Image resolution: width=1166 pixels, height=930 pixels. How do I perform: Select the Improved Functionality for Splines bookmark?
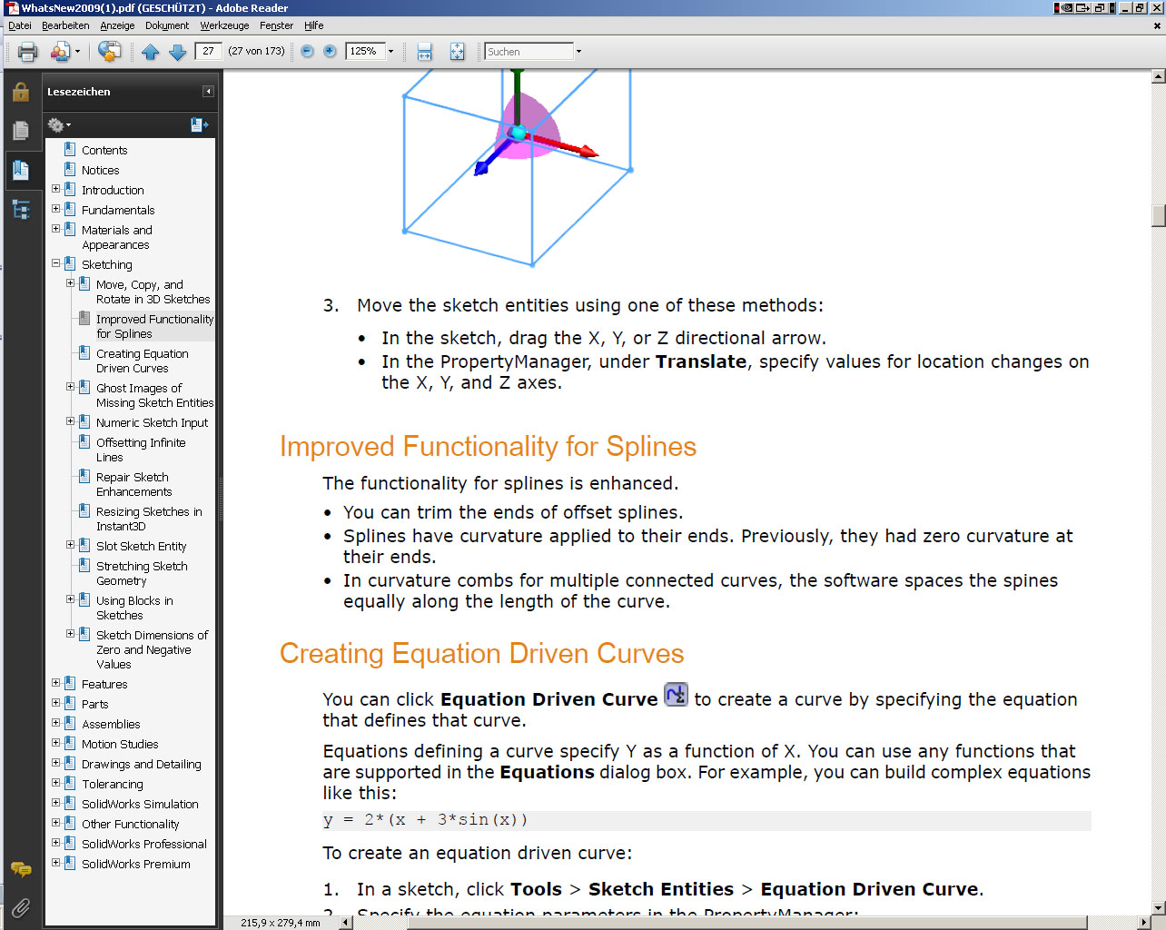tap(154, 326)
